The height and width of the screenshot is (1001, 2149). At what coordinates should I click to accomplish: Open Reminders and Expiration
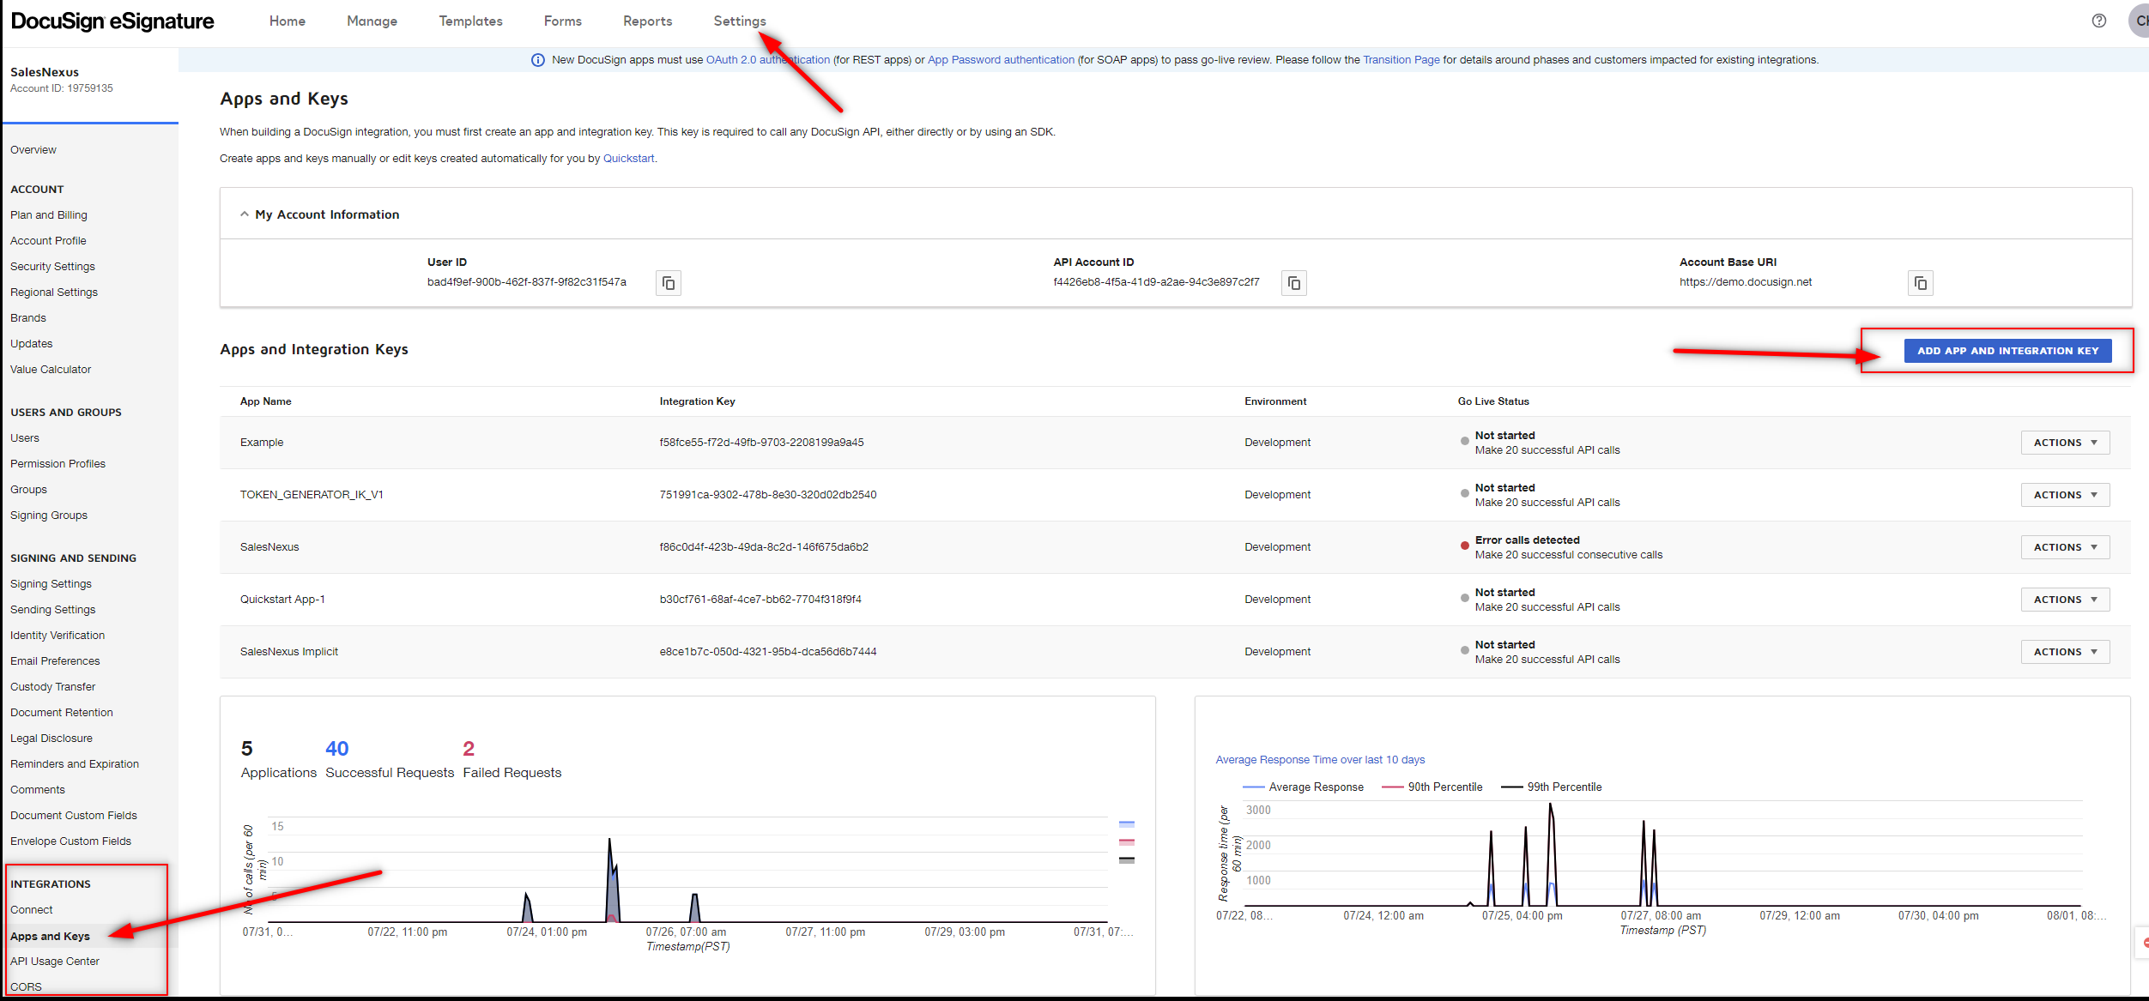click(x=75, y=764)
